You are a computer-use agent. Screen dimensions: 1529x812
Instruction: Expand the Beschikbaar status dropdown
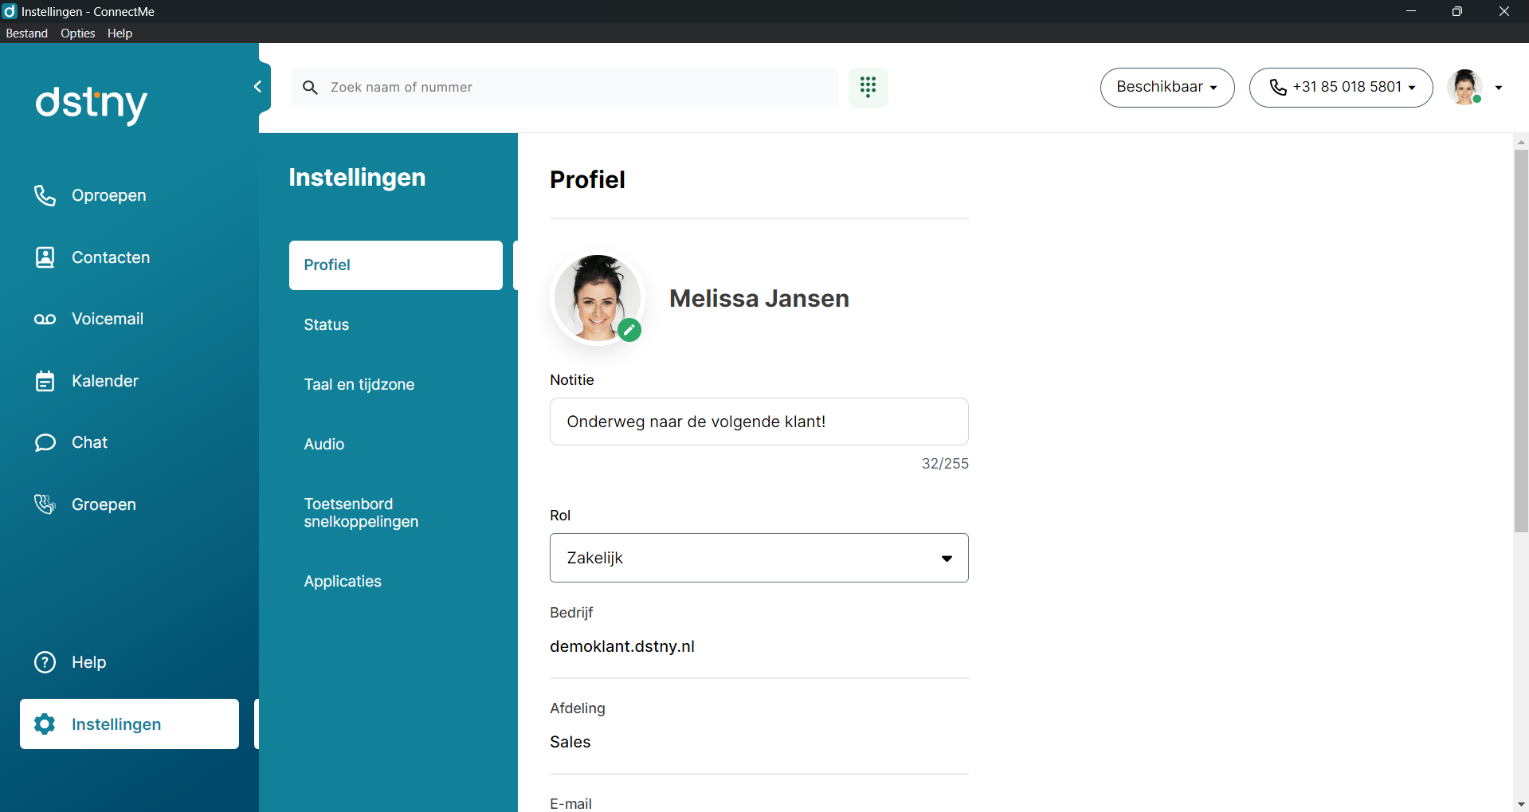click(1166, 88)
